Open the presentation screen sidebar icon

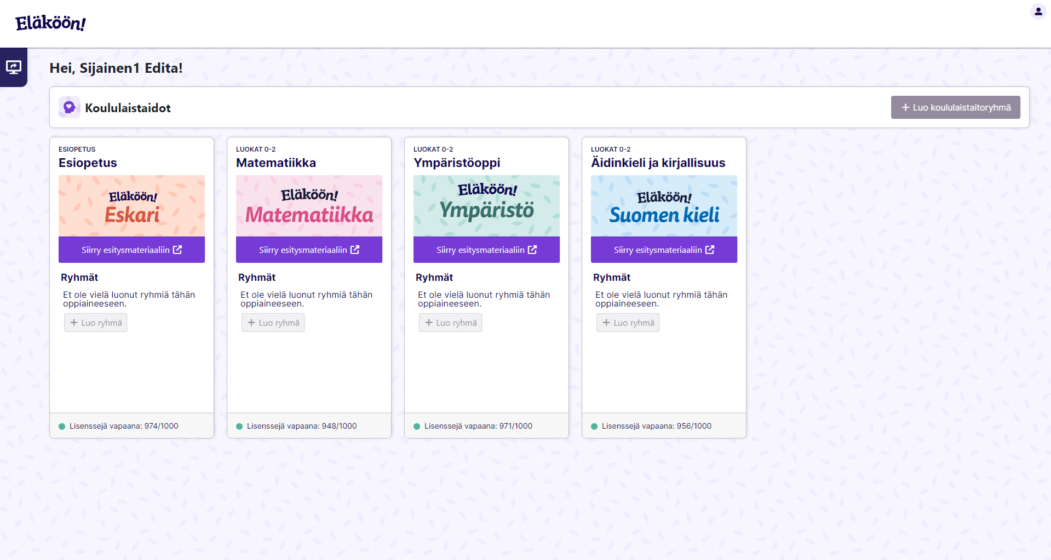[x=14, y=67]
